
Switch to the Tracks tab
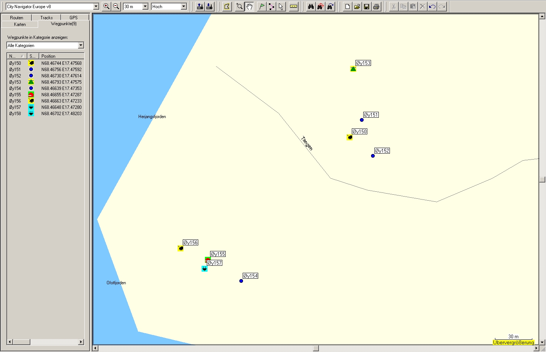[47, 17]
